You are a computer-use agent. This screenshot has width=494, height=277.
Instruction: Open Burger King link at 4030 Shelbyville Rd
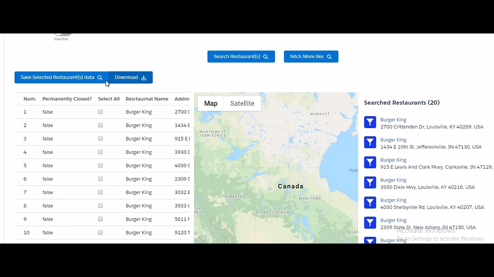tap(393, 200)
